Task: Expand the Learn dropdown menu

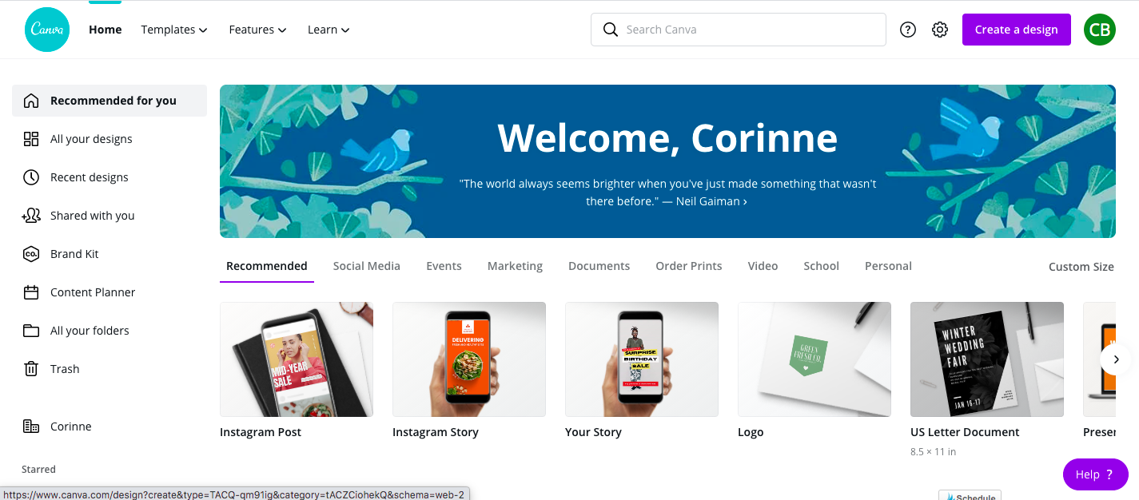Action: [x=329, y=30]
